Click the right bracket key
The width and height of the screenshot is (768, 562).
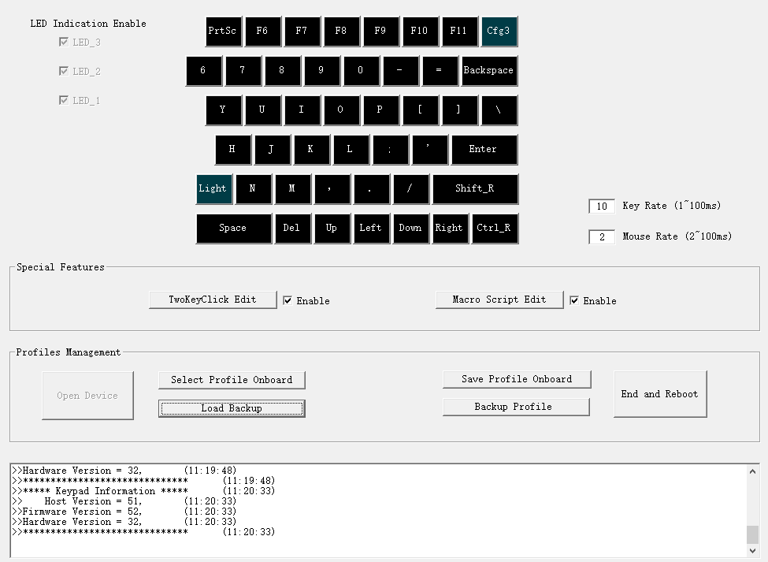[459, 110]
